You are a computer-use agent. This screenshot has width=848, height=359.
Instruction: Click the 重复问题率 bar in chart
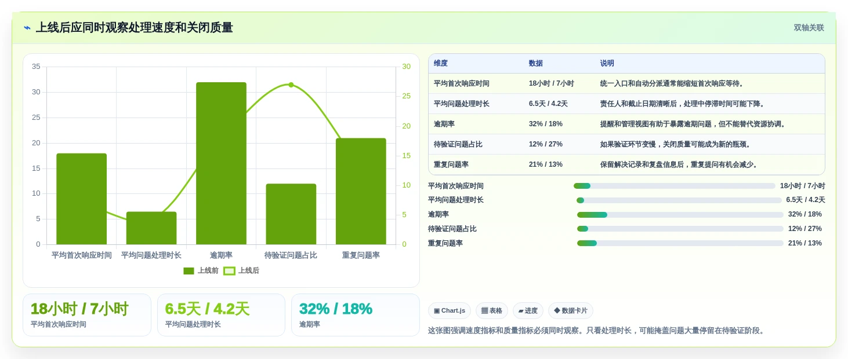pyautogui.click(x=361, y=191)
